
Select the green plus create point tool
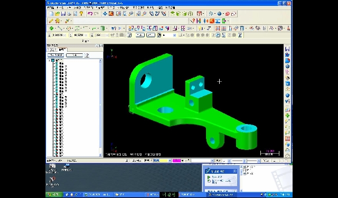(x=51, y=28)
